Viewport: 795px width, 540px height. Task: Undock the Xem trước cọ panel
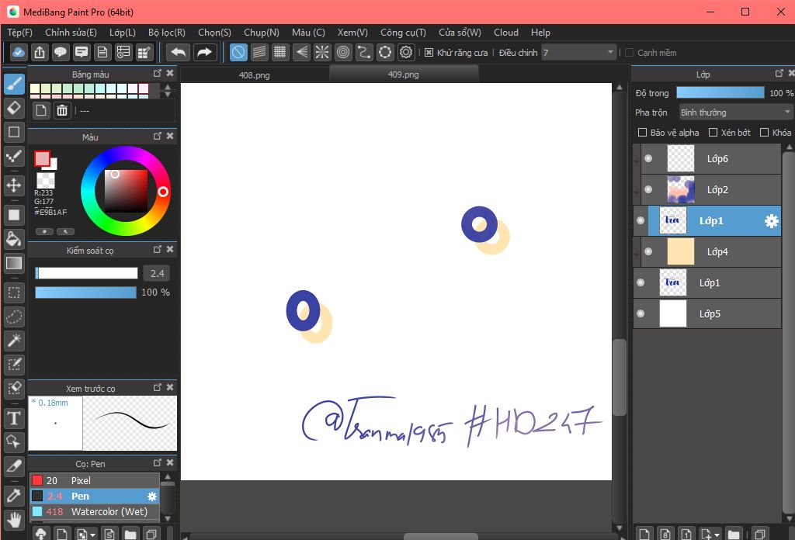click(157, 387)
